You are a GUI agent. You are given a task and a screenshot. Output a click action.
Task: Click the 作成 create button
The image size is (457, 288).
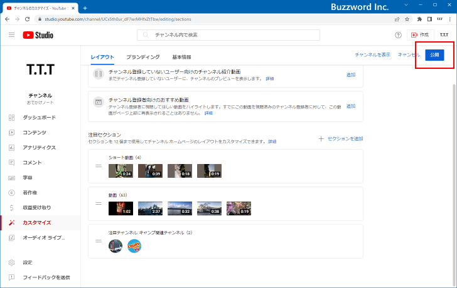(x=420, y=35)
